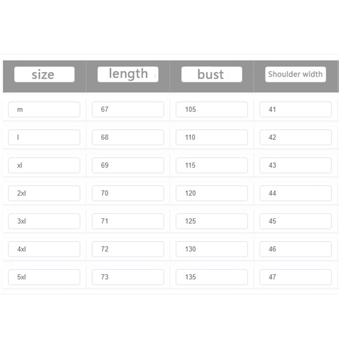Select the size field containing m
347x347 pixels.
click(44, 109)
